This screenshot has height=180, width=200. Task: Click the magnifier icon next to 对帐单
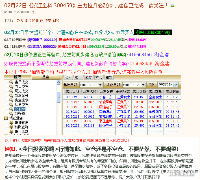coord(11,113)
